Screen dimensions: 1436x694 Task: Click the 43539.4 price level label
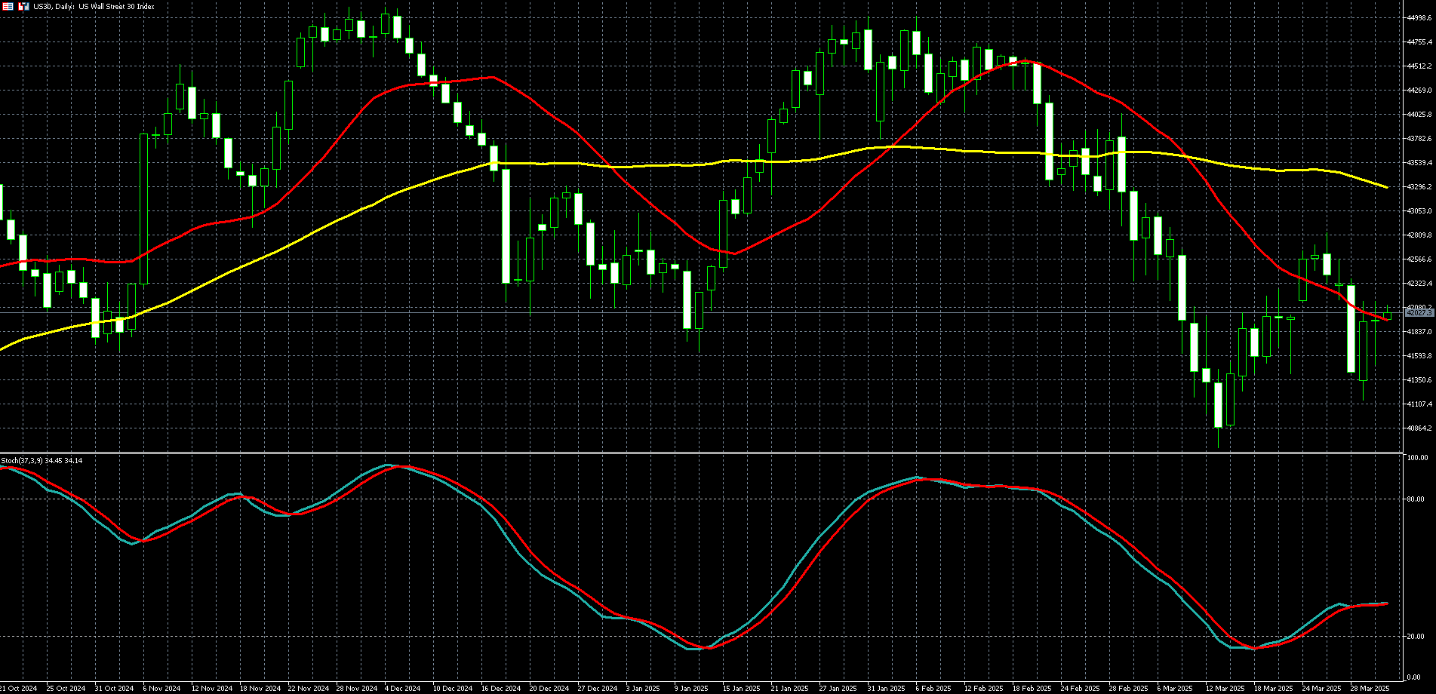point(1419,163)
